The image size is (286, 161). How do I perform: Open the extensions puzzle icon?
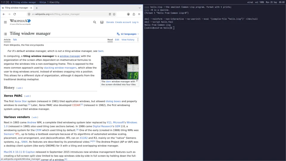point(134,14)
